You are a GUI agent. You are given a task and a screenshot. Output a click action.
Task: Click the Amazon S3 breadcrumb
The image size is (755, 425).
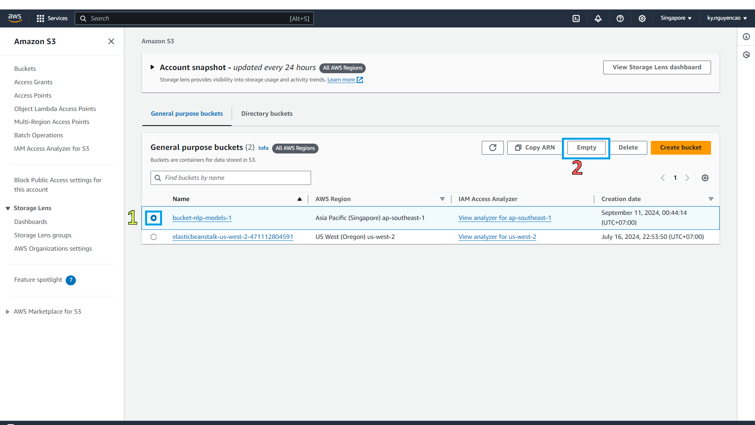click(x=158, y=41)
